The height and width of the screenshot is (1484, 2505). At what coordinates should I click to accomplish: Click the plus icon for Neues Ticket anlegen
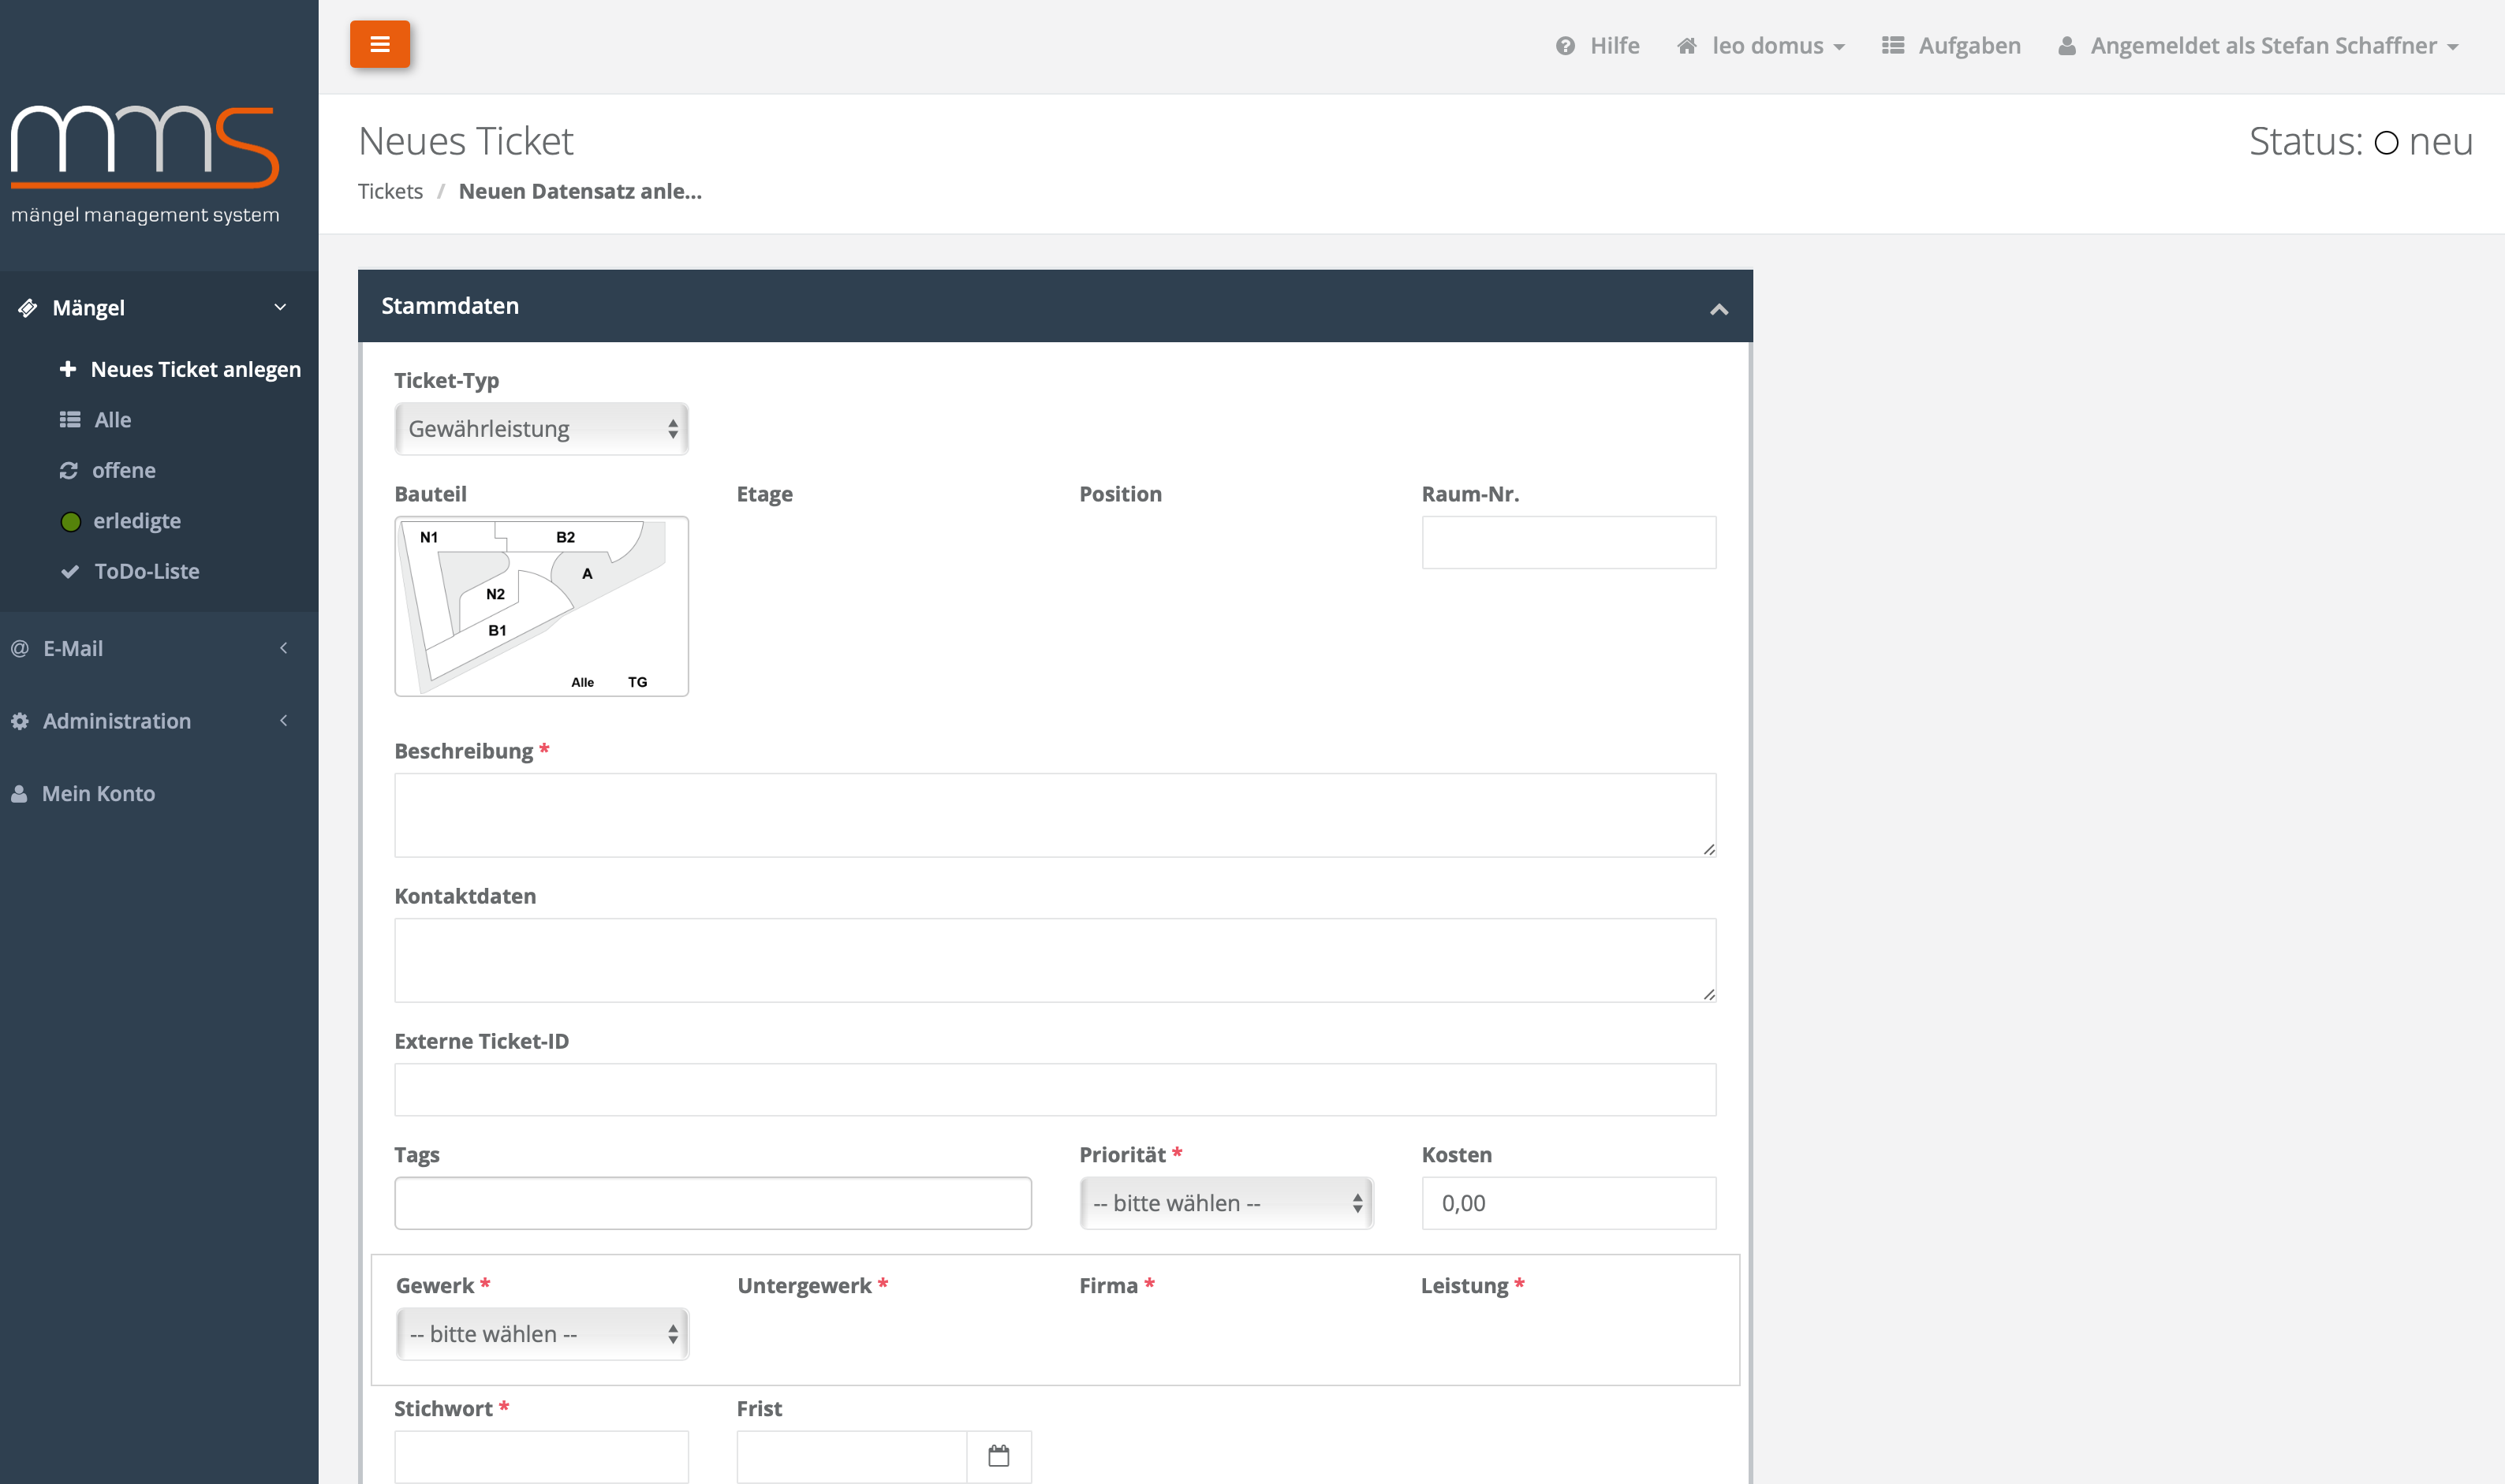tap(68, 369)
